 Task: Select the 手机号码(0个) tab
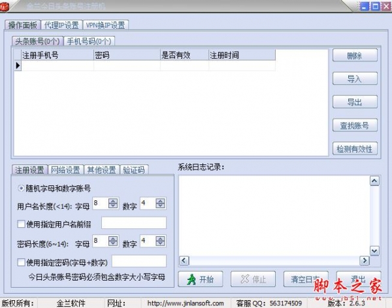tap(89, 41)
